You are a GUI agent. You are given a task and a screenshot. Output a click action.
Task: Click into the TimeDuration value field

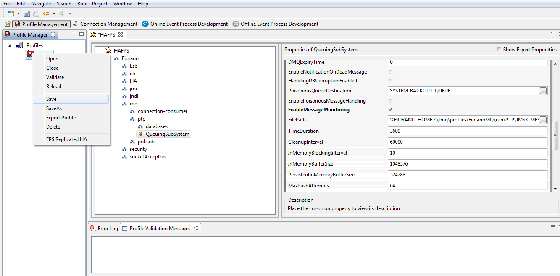coord(467,131)
